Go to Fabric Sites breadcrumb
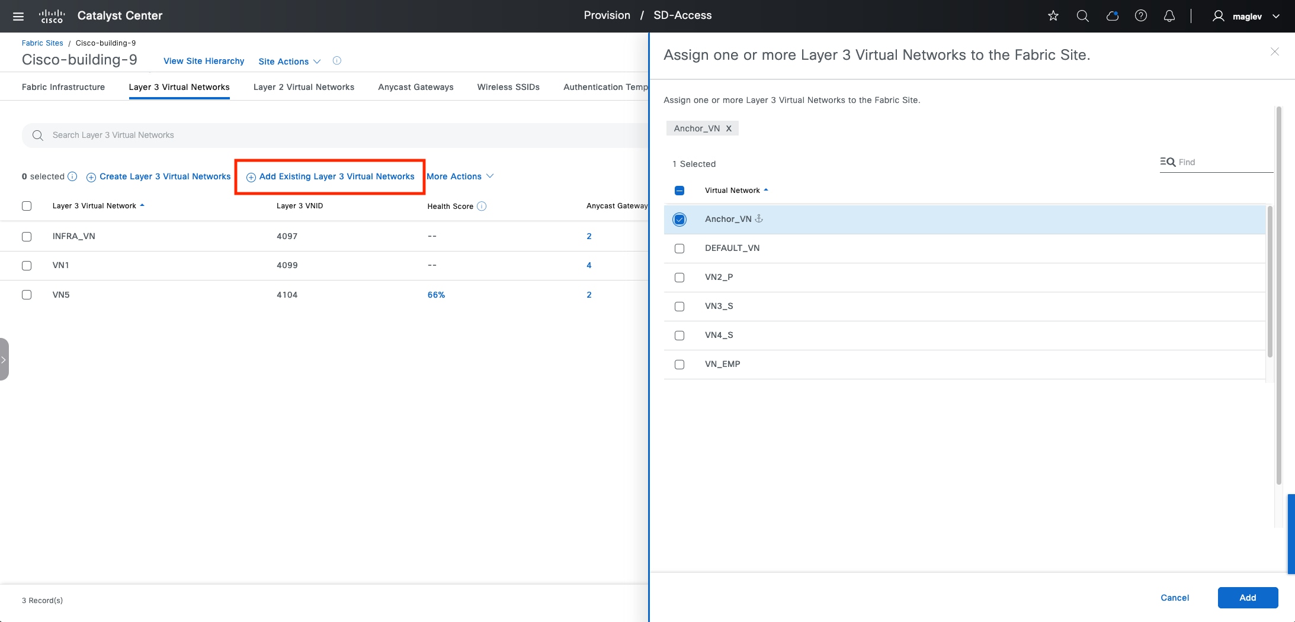 43,43
